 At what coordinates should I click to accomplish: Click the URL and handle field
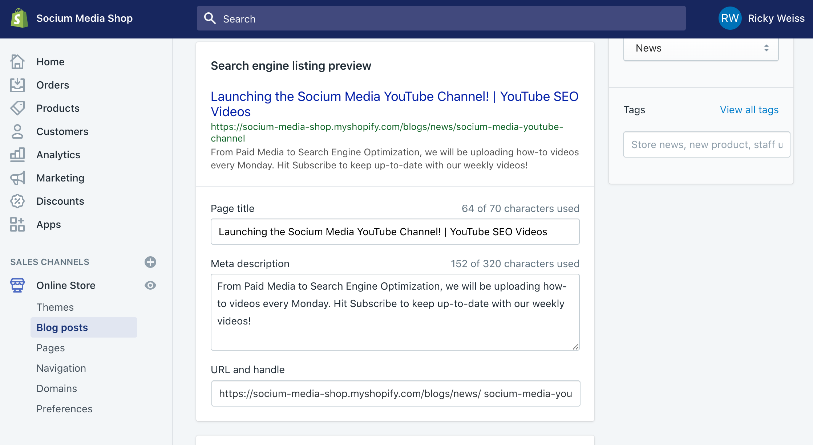pos(396,393)
